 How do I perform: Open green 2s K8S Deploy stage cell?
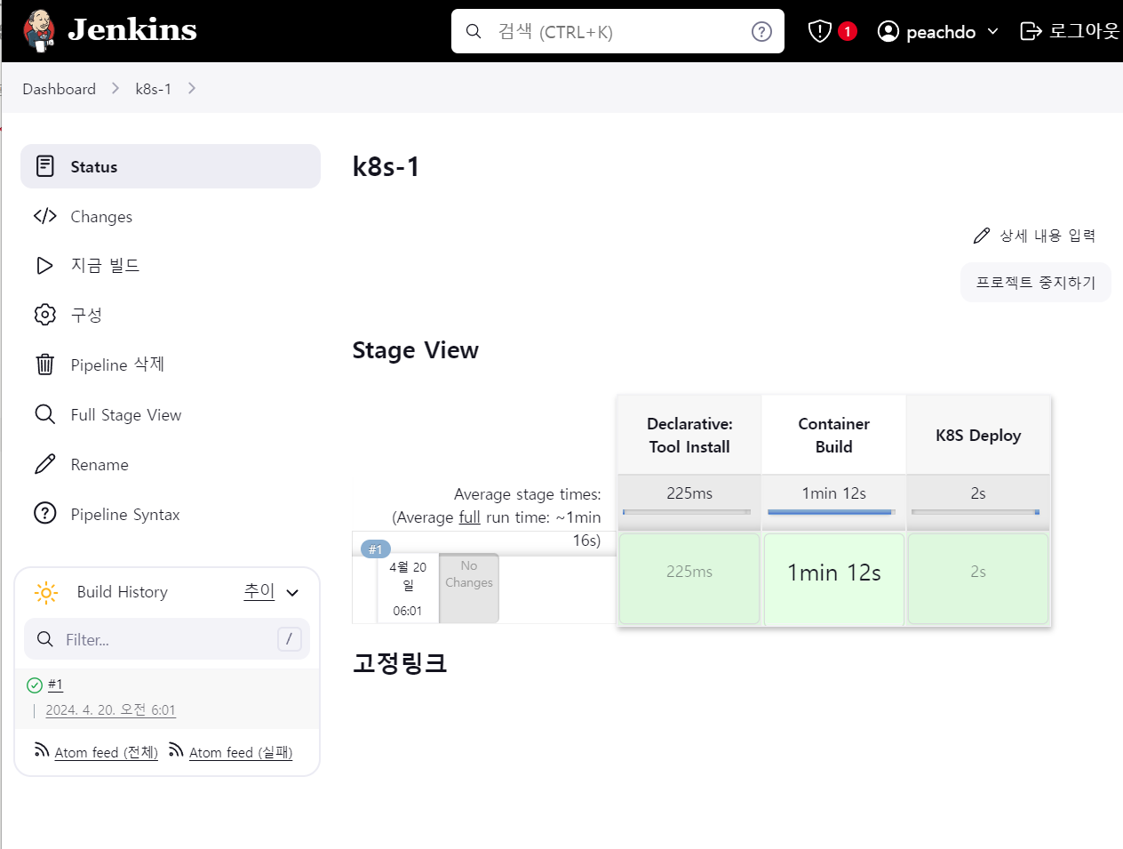coord(978,579)
